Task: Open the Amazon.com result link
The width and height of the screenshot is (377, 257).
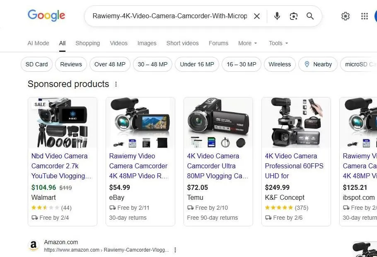Action: click(61, 242)
